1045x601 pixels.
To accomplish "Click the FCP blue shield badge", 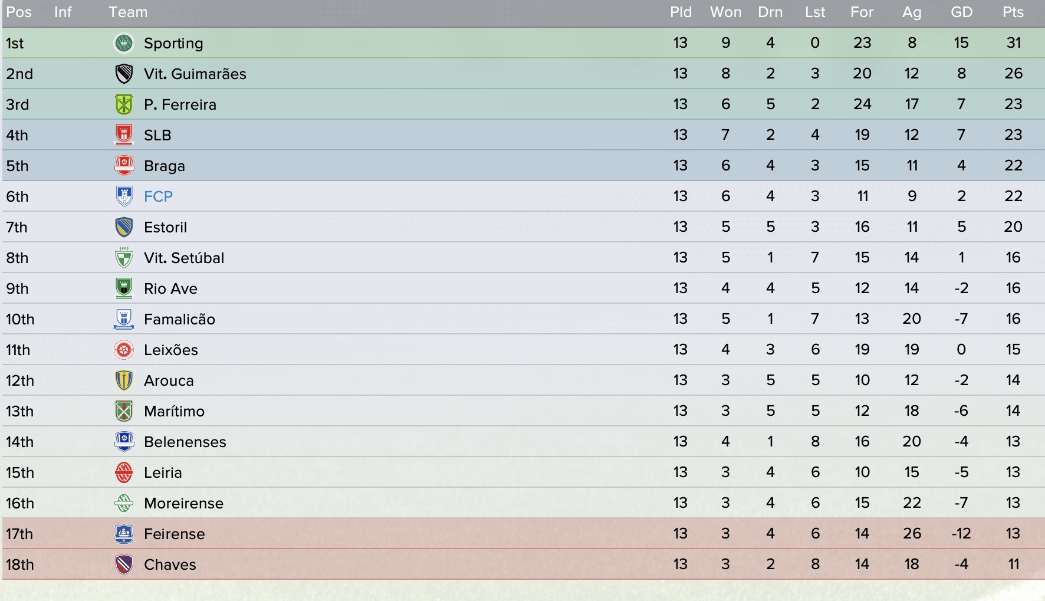I will tap(124, 196).
